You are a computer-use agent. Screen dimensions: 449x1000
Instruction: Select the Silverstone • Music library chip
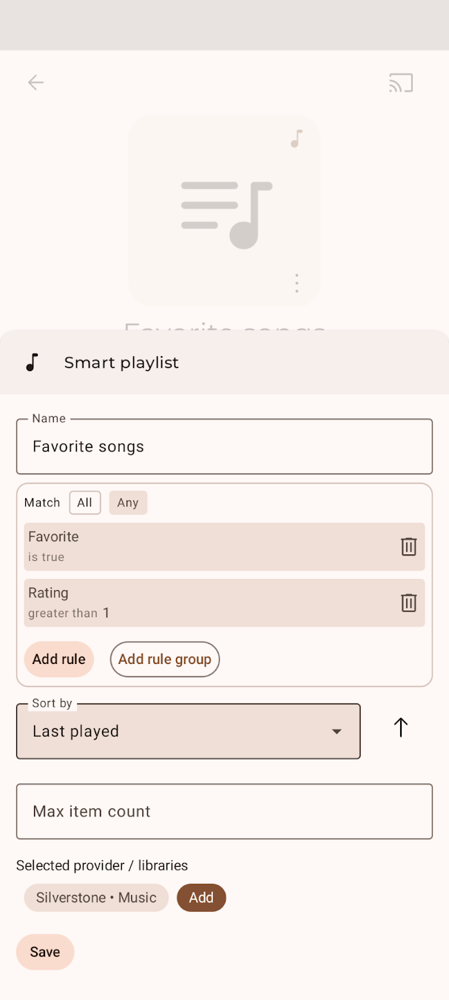96,898
